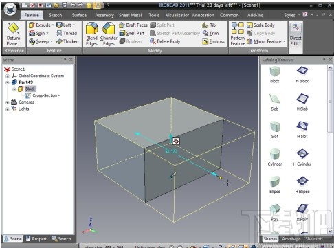Click the Draft Faces tool
The width and height of the screenshot is (334, 248).
click(133, 25)
